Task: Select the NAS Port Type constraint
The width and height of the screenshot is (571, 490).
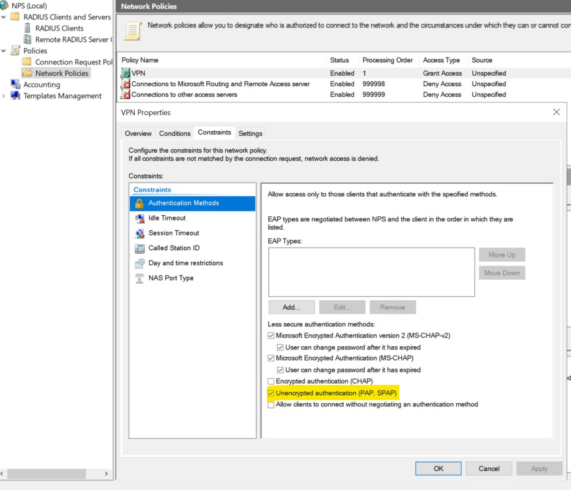Action: pos(192,277)
